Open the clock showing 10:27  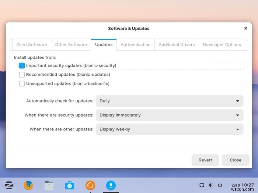[x=243, y=185]
